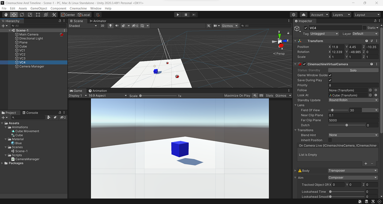This screenshot has width=383, height=204.
Task: Open the Custom Editor Tools icon
Action: coord(54,14)
